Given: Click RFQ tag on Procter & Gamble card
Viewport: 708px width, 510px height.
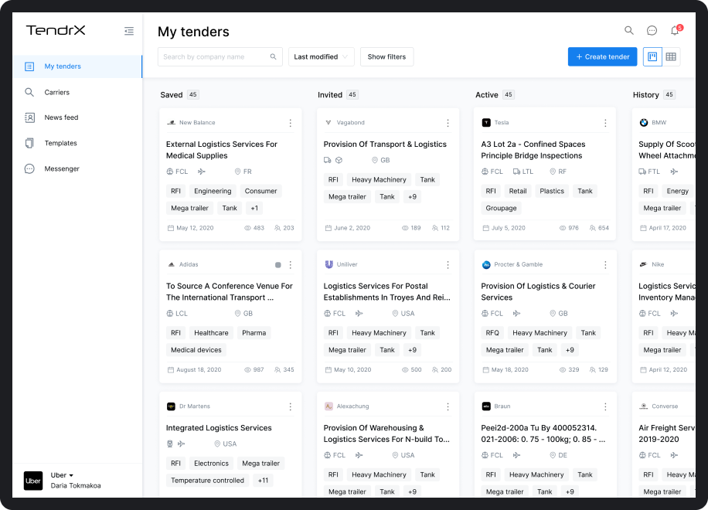Looking at the screenshot, I should pyautogui.click(x=492, y=332).
